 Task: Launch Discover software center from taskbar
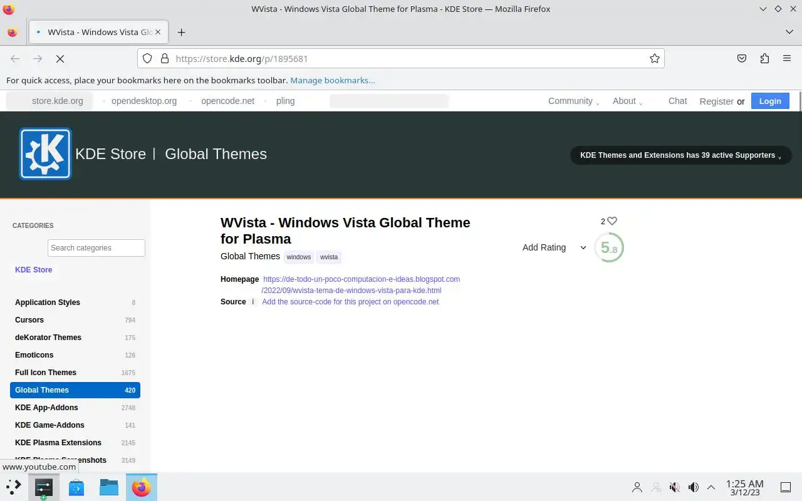tap(76, 487)
